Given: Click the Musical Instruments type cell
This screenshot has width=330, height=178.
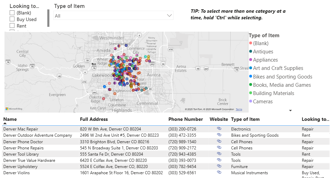Looking at the screenshot, I should (249, 173).
